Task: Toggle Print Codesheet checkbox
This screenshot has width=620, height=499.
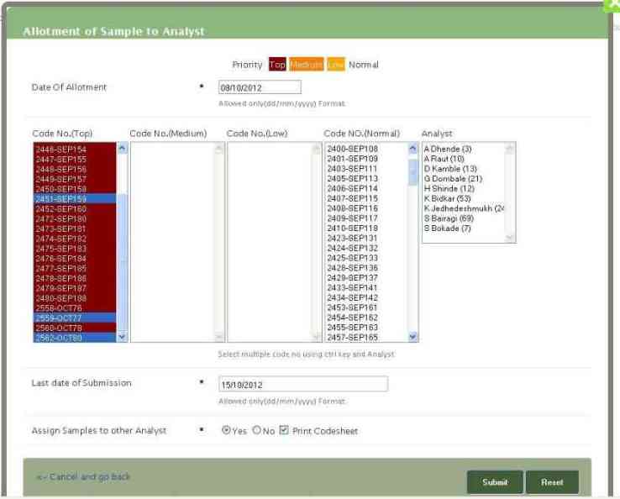Action: coord(284,430)
